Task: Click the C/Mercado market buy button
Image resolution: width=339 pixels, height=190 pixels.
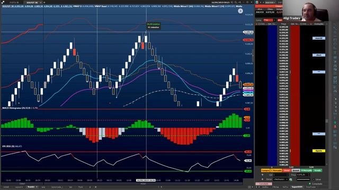Action: coord(276,170)
